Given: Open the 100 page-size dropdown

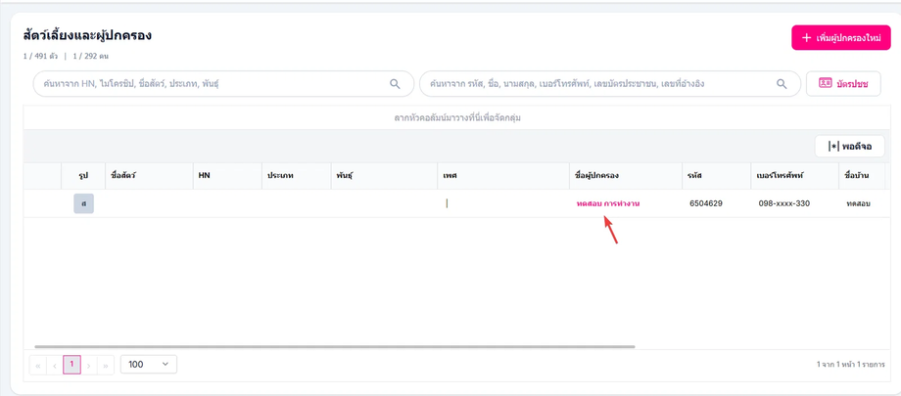Looking at the screenshot, I should [x=148, y=365].
